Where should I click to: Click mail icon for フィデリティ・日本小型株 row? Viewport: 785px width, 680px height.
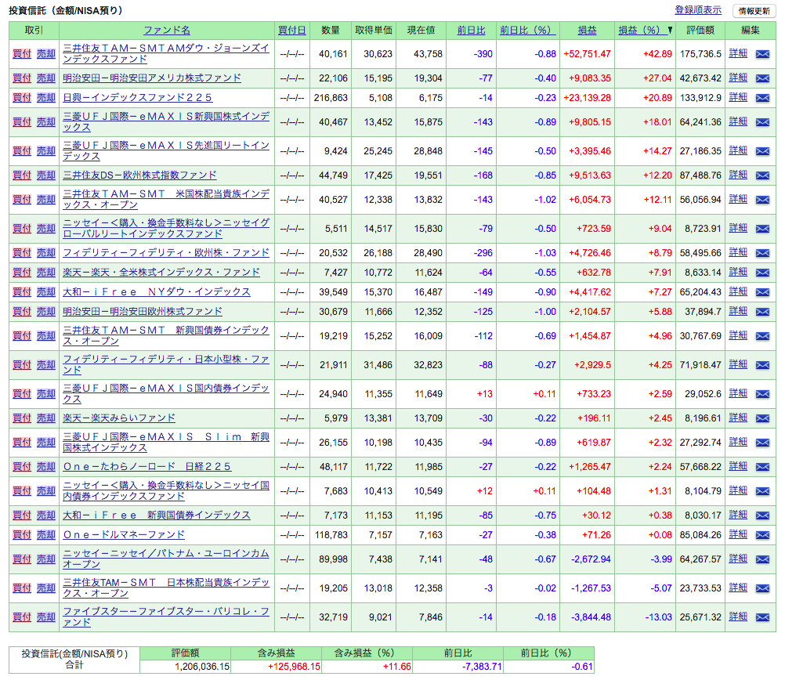coord(762,365)
